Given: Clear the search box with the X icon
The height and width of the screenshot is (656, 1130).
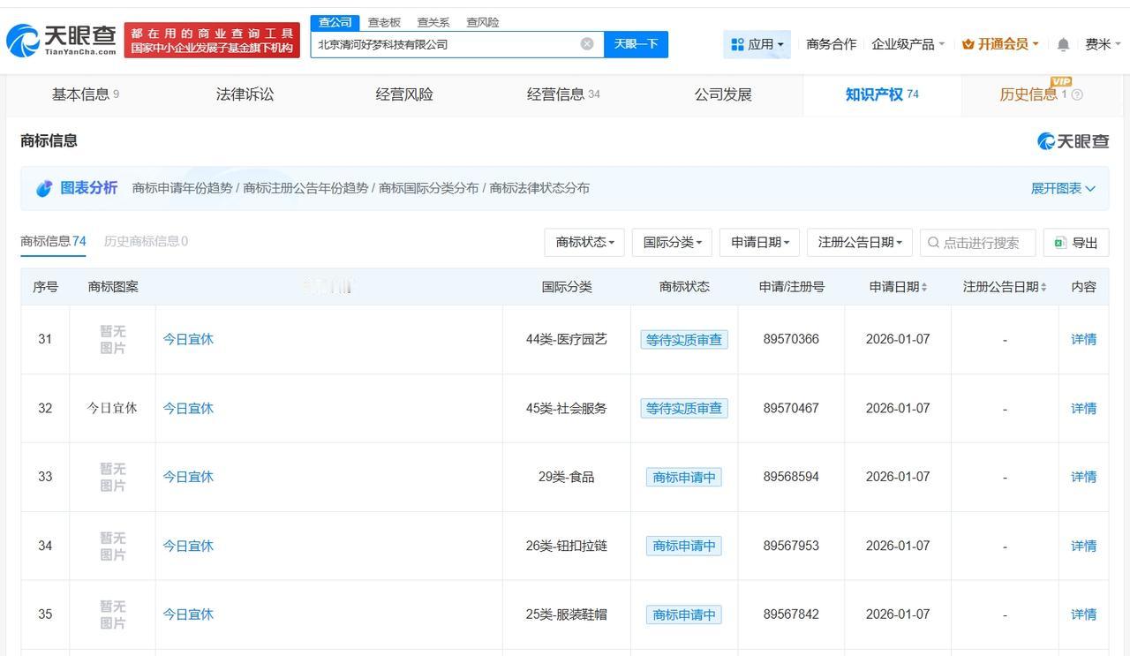Looking at the screenshot, I should pos(586,43).
